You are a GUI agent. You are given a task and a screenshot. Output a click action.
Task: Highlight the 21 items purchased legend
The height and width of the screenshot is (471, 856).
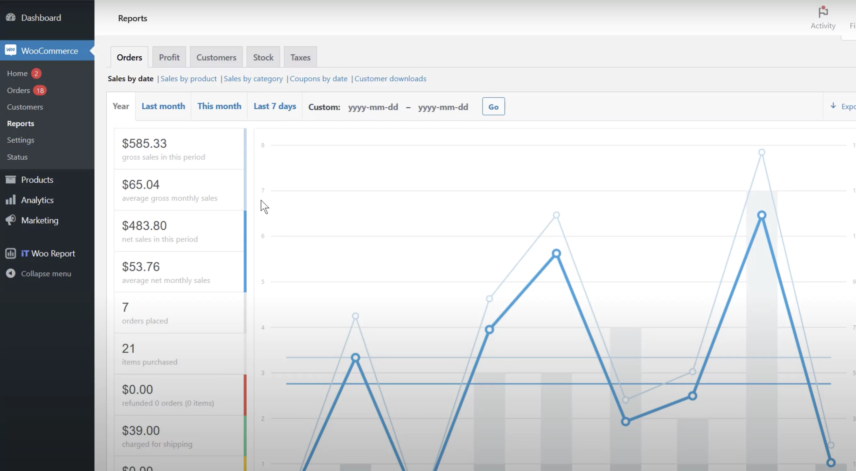pyautogui.click(x=180, y=354)
